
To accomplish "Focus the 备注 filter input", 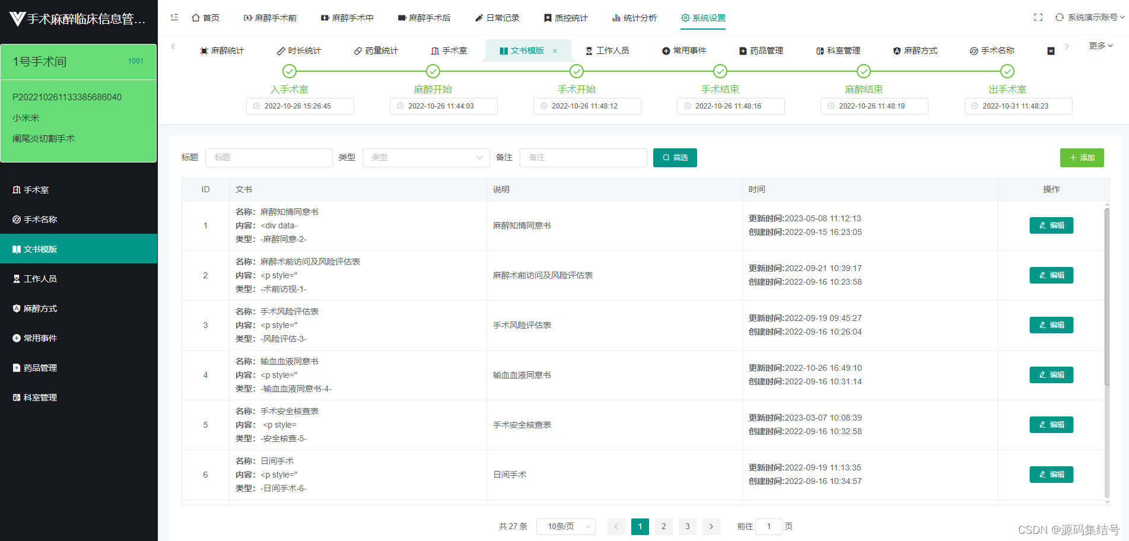I will (x=583, y=158).
